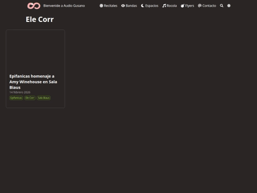Click the '14 febrero 2026' date
The width and height of the screenshot is (257, 193).
(20, 92)
